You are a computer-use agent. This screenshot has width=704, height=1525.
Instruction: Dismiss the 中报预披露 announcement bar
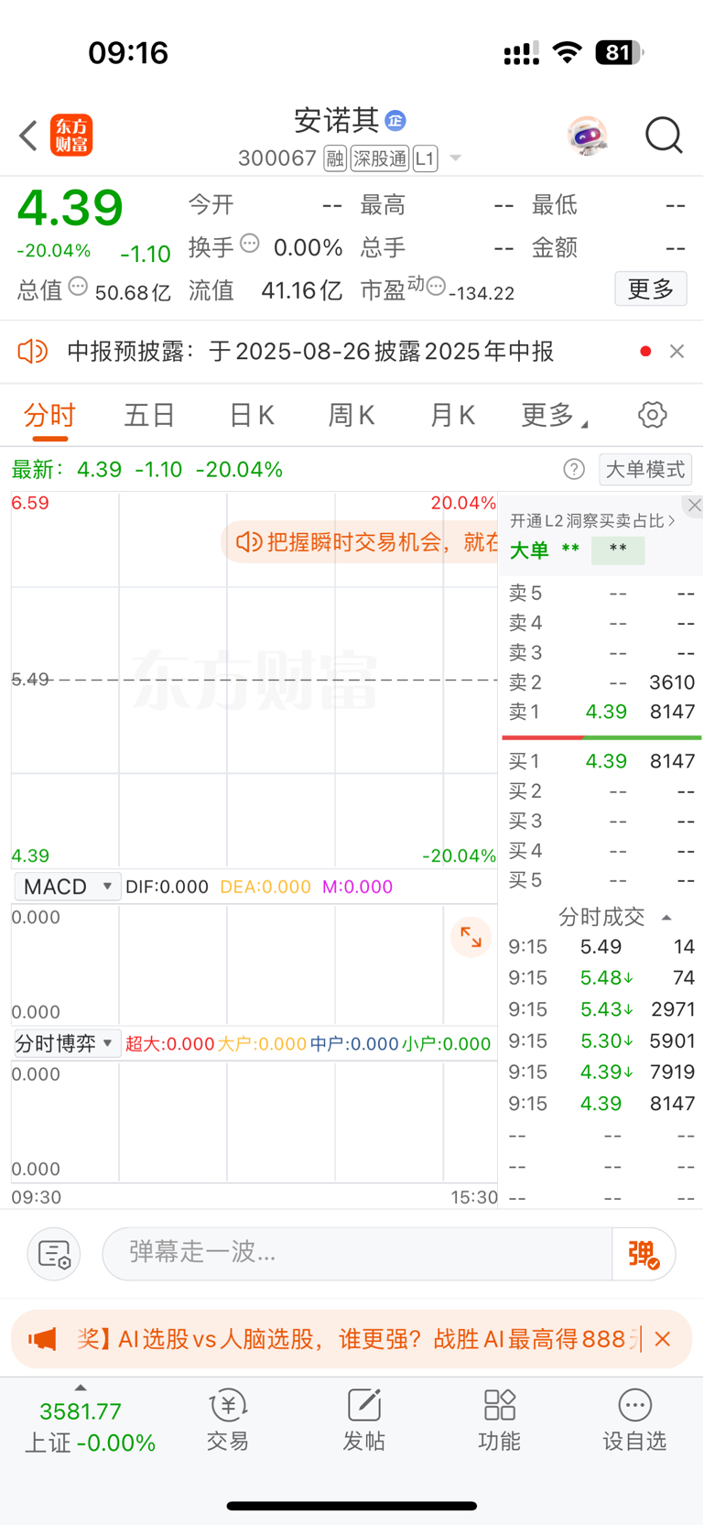(x=677, y=352)
